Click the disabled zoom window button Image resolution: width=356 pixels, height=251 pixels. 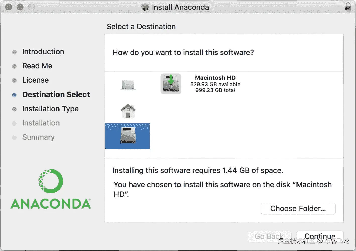pos(31,7)
